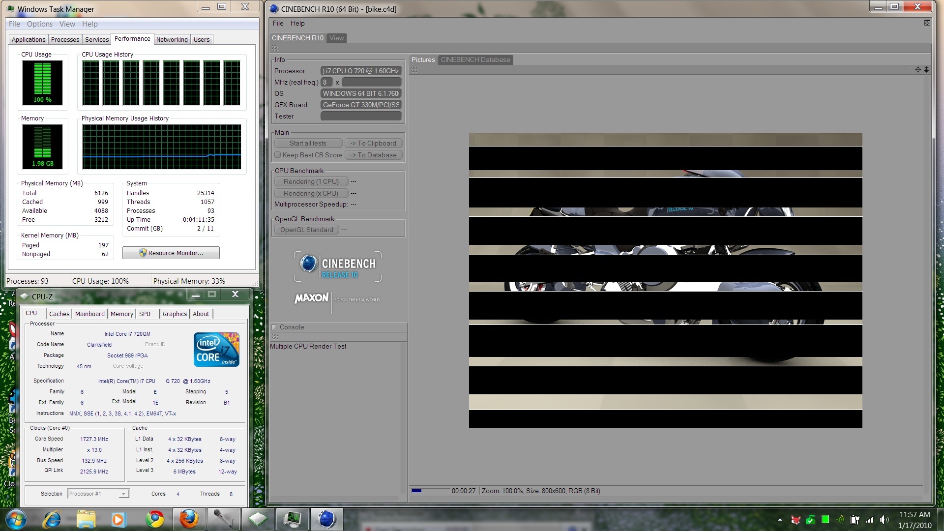Switch to Firefox in the taskbar
Image resolution: width=944 pixels, height=531 pixels.
(x=189, y=519)
